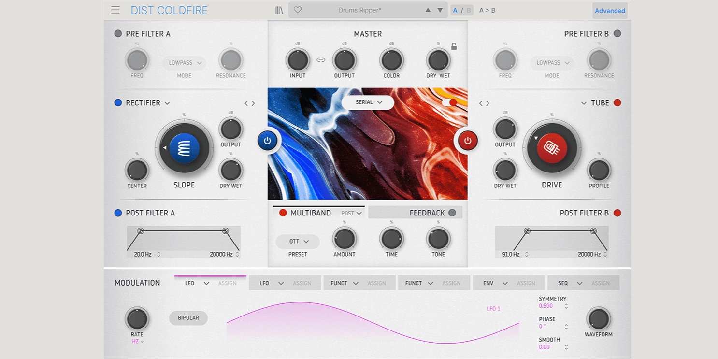Open the preset library browser icon
Image resolution: width=718 pixels, height=359 pixels.
point(279,10)
